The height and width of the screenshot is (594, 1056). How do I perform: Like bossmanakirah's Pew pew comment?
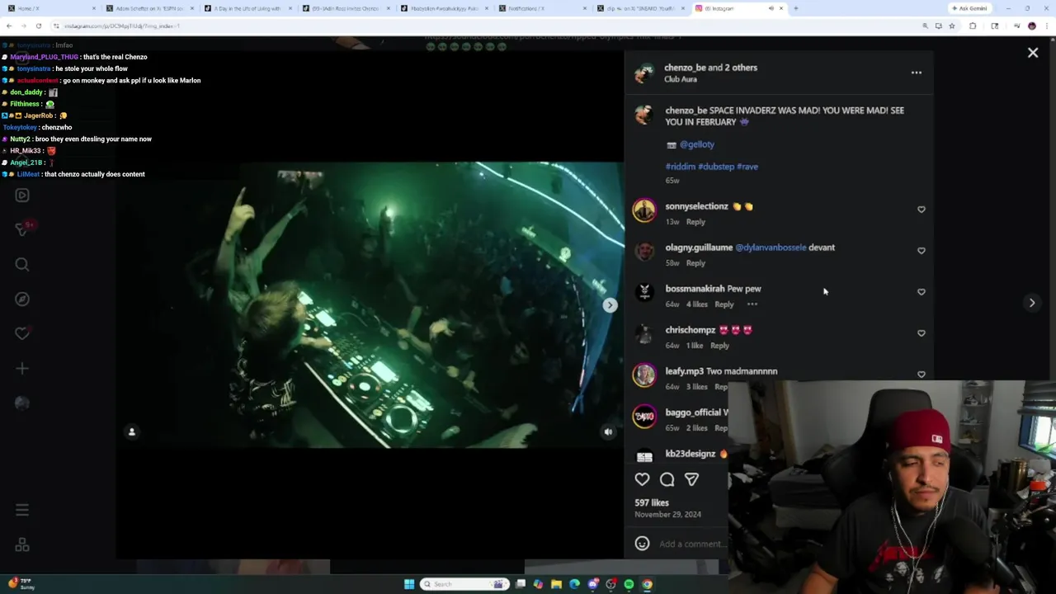pyautogui.click(x=921, y=292)
